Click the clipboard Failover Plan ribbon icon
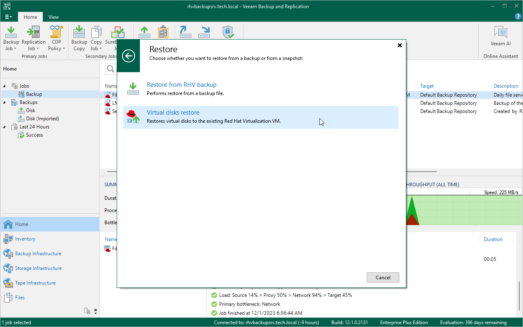 tap(163, 32)
